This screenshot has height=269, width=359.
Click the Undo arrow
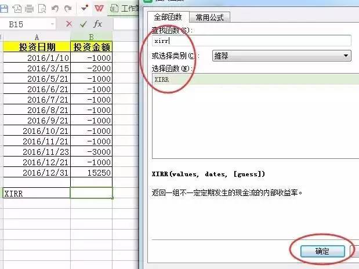click(x=55, y=9)
